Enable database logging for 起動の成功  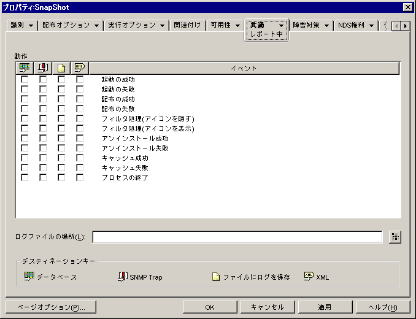point(25,79)
